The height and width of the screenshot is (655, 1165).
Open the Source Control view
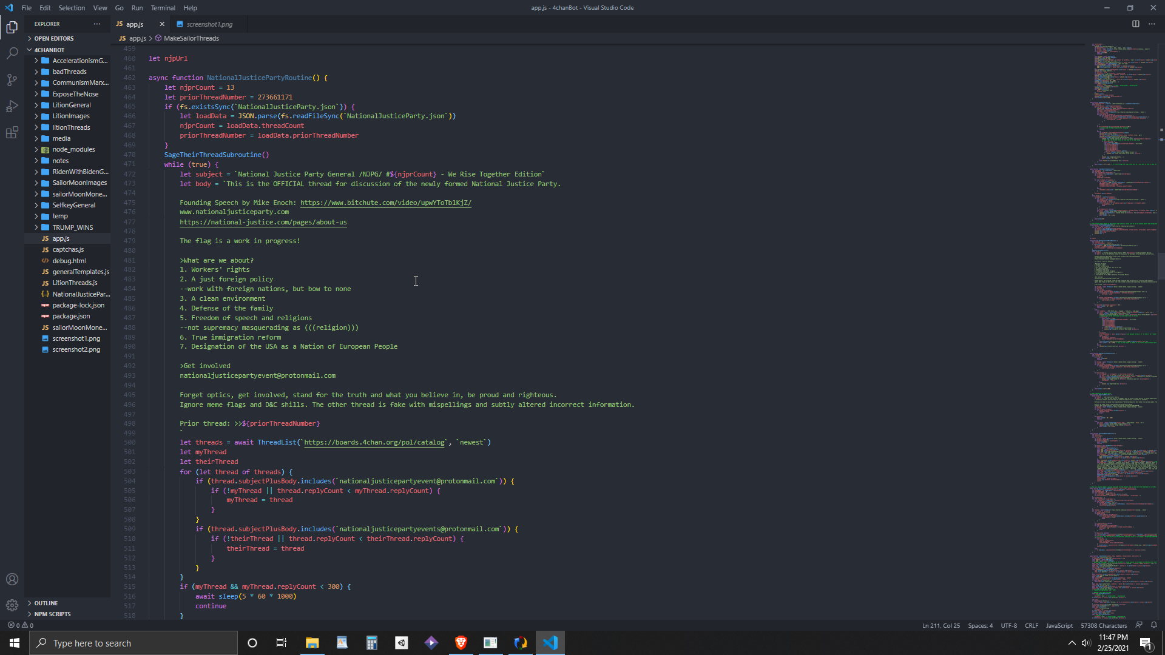tap(12, 79)
